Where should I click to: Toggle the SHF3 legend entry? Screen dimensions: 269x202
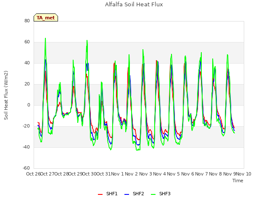(x=161, y=194)
